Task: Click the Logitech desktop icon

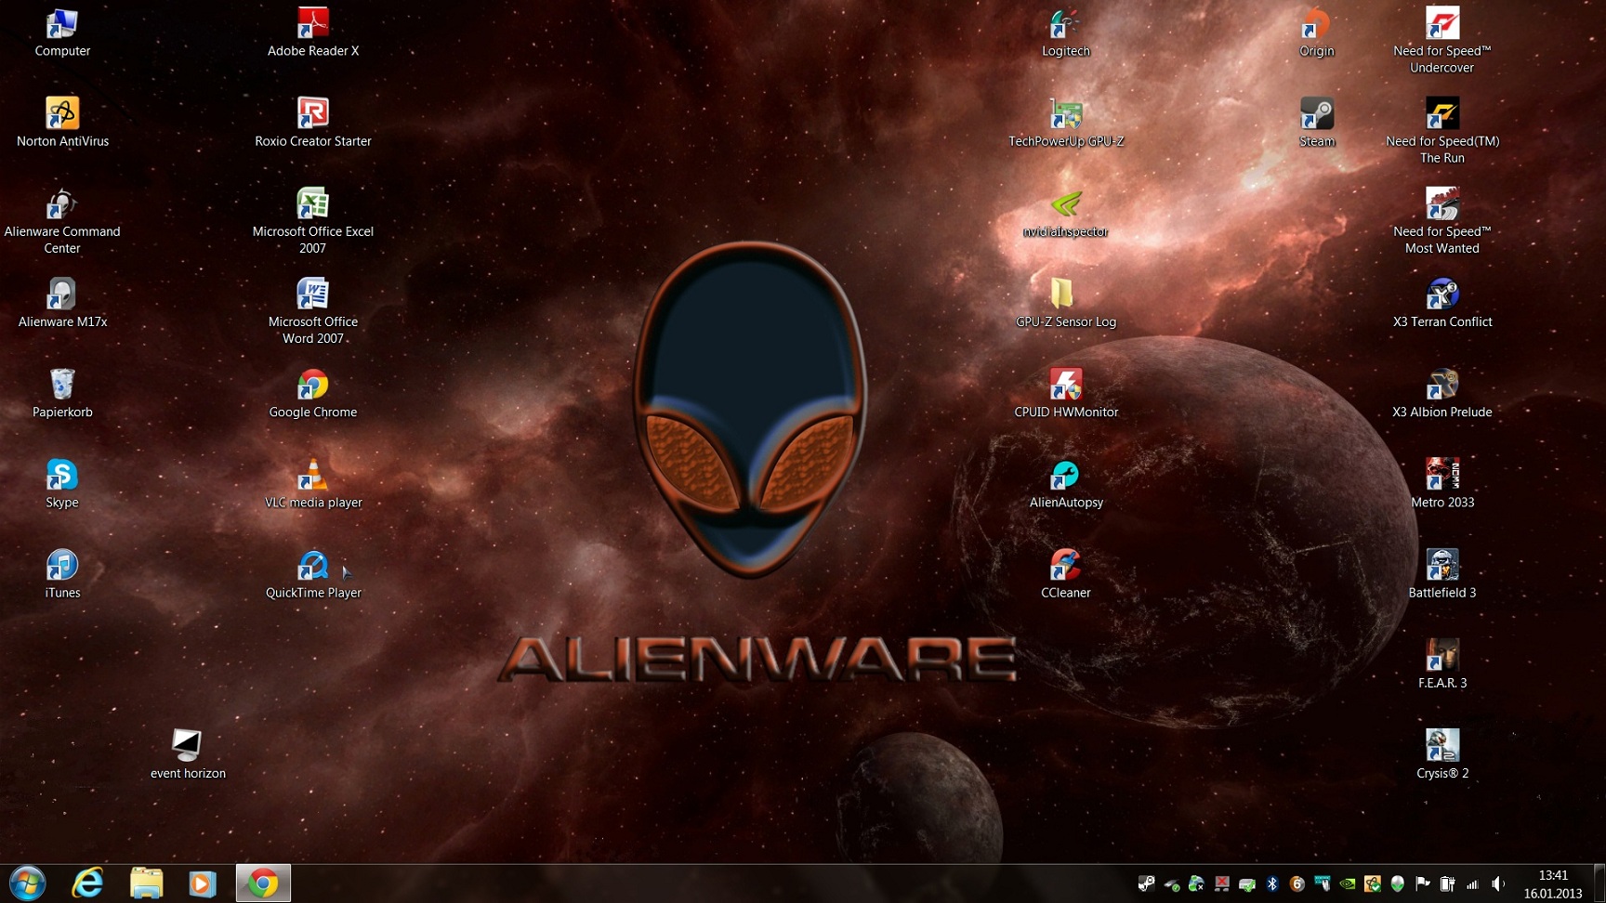Action: (1066, 33)
